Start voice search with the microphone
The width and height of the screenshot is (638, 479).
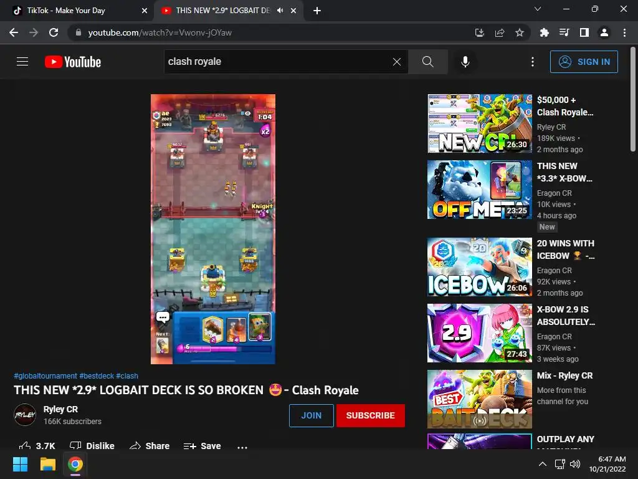pos(465,62)
